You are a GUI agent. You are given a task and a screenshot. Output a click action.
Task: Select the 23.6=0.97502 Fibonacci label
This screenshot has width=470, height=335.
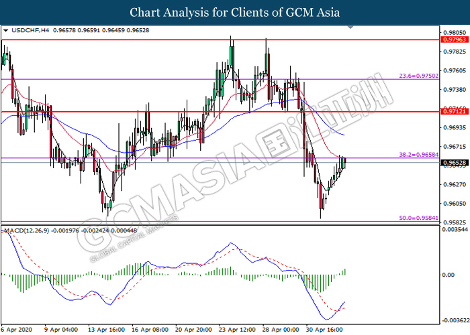419,76
